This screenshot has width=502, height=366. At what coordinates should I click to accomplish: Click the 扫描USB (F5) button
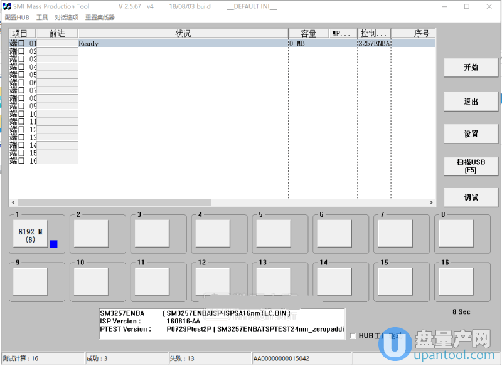[471, 165]
